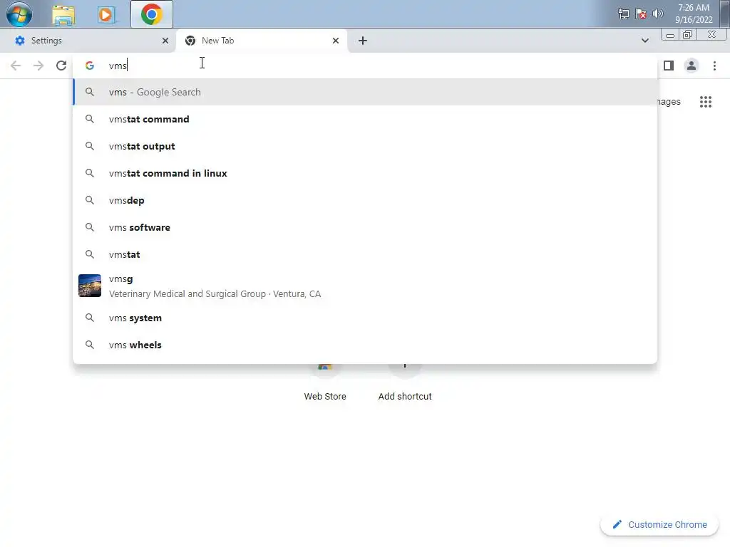This screenshot has height=547, width=730.
Task: Click the forward navigation arrow
Action: pyautogui.click(x=38, y=66)
